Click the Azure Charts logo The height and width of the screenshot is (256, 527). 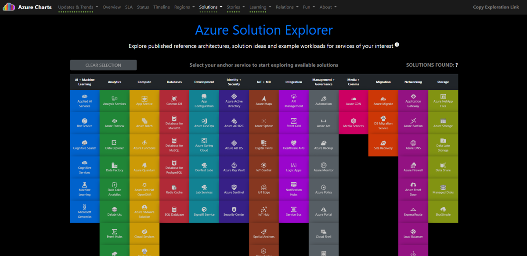27,7
